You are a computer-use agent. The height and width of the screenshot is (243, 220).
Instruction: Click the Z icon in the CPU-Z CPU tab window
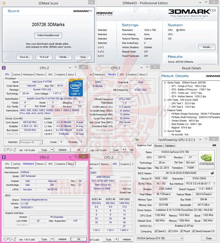[x=4, y=68]
